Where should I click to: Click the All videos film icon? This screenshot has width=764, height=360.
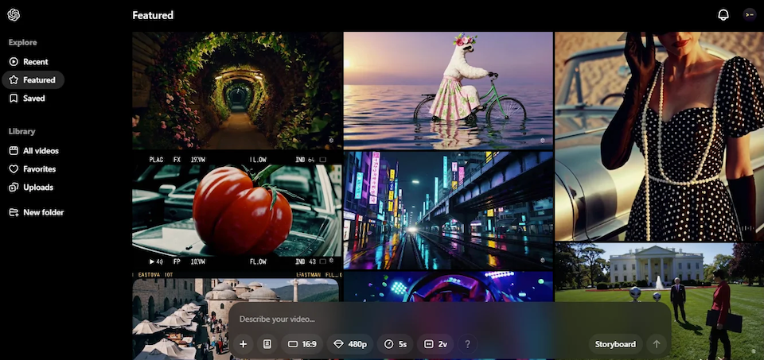point(14,151)
